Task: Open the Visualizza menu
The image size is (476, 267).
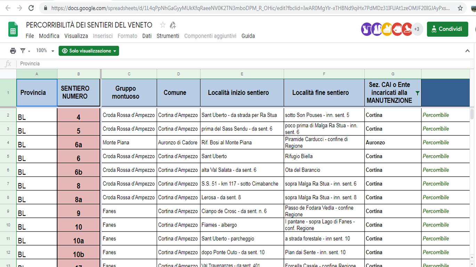Action: (x=76, y=36)
